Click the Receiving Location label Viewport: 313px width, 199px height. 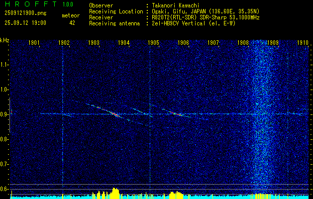point(116,11)
